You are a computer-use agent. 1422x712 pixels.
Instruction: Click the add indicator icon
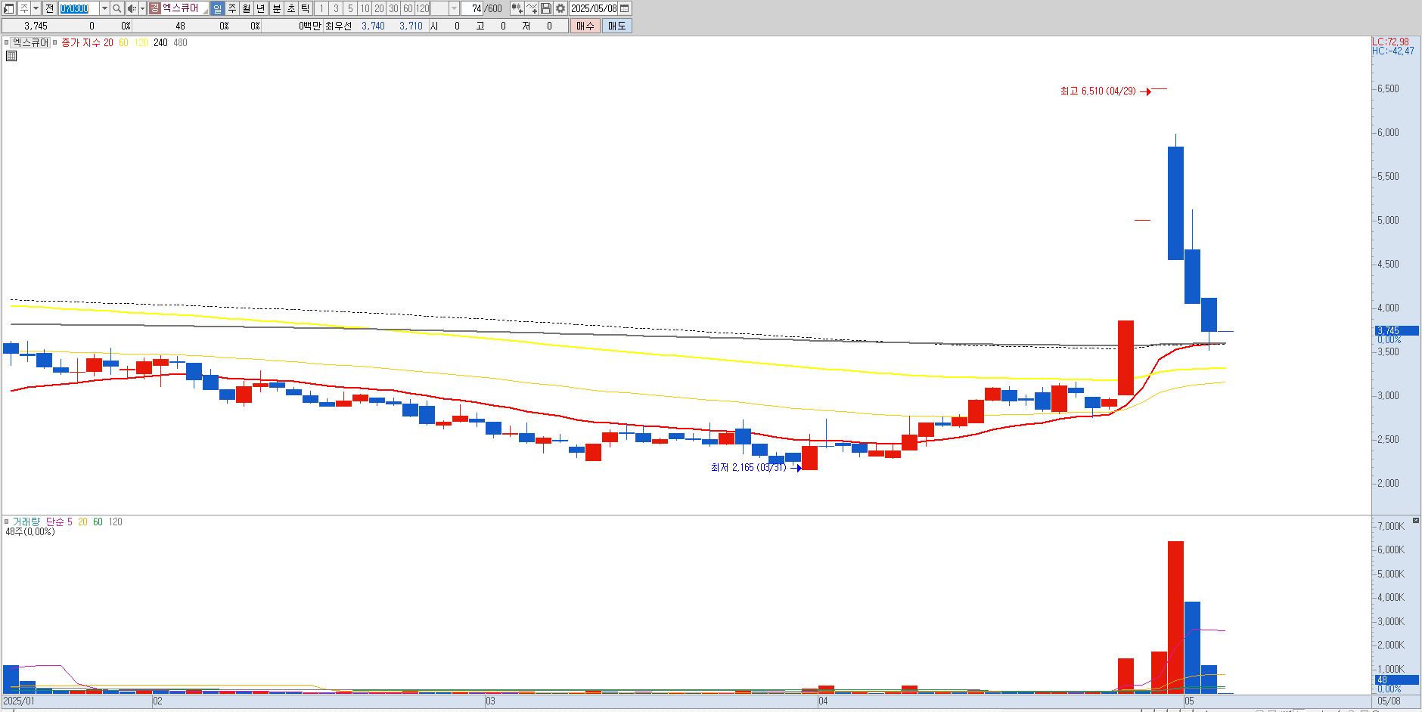tap(517, 8)
